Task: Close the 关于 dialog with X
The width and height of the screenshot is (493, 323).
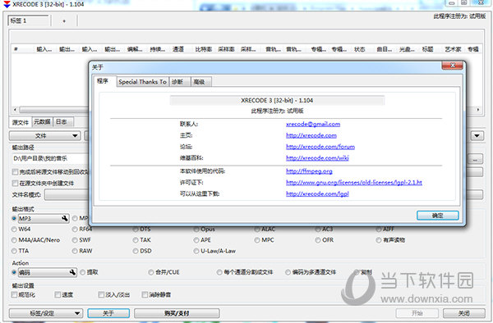Action: coord(453,66)
